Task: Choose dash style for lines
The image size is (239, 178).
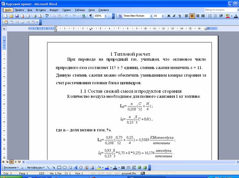Action: pos(128,167)
